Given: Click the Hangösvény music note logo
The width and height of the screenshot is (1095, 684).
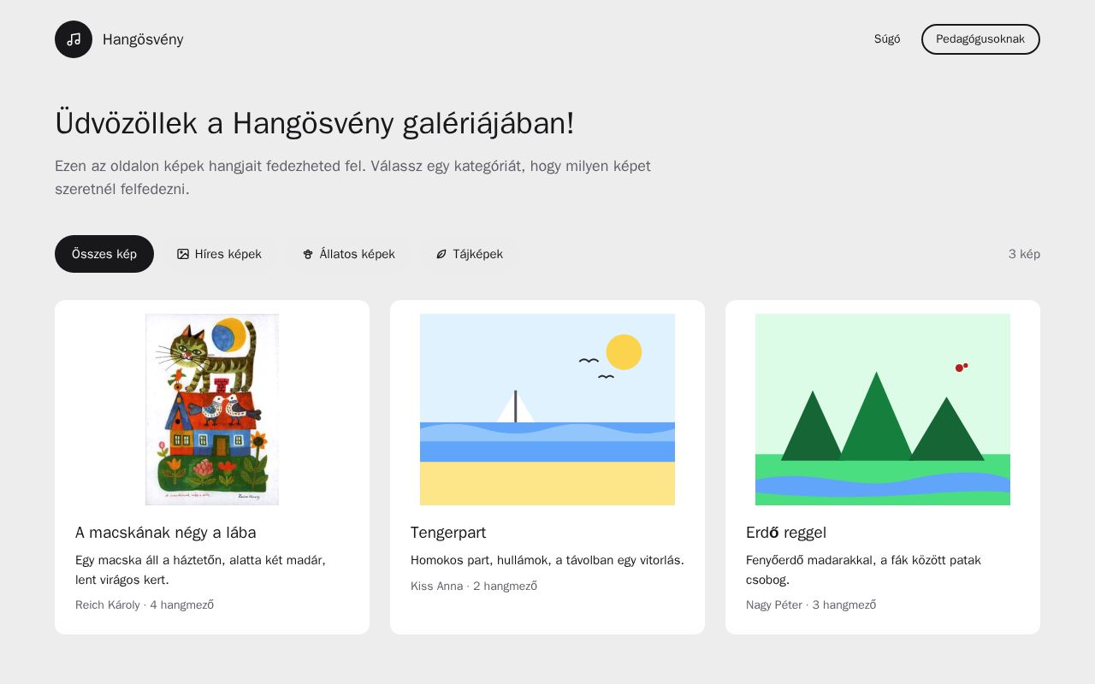Looking at the screenshot, I should (74, 39).
